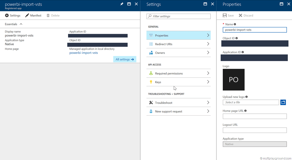Focus the Filter settings search box
This screenshot has height=160, width=292.
(x=179, y=16)
